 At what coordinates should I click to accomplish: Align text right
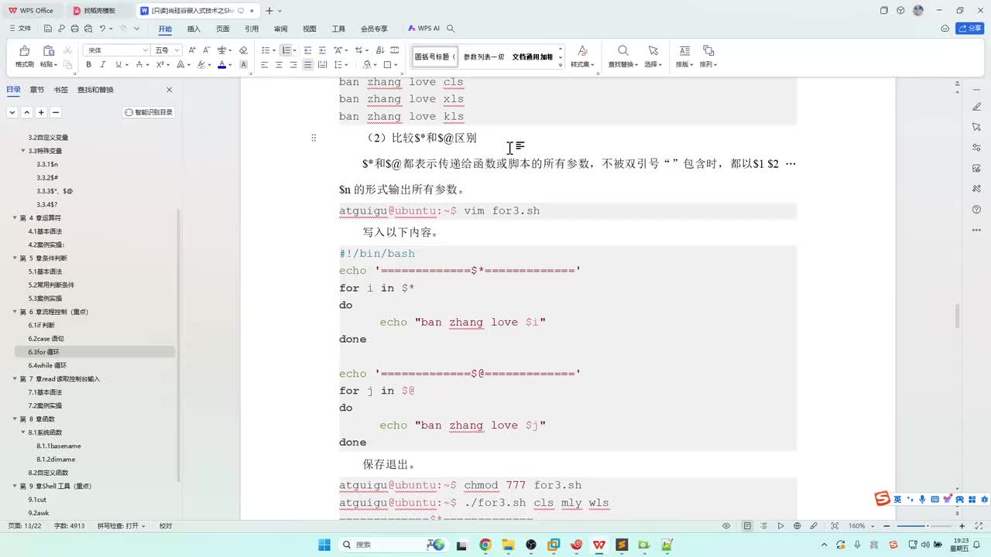293,65
